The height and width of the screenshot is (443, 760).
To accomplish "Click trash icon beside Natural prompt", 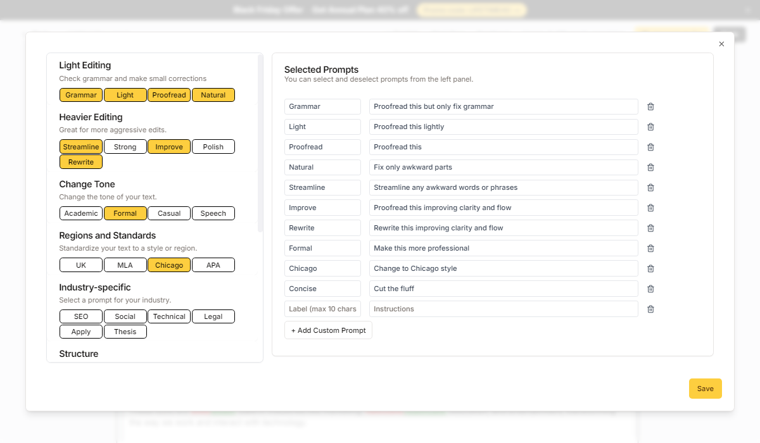I will coord(650,167).
